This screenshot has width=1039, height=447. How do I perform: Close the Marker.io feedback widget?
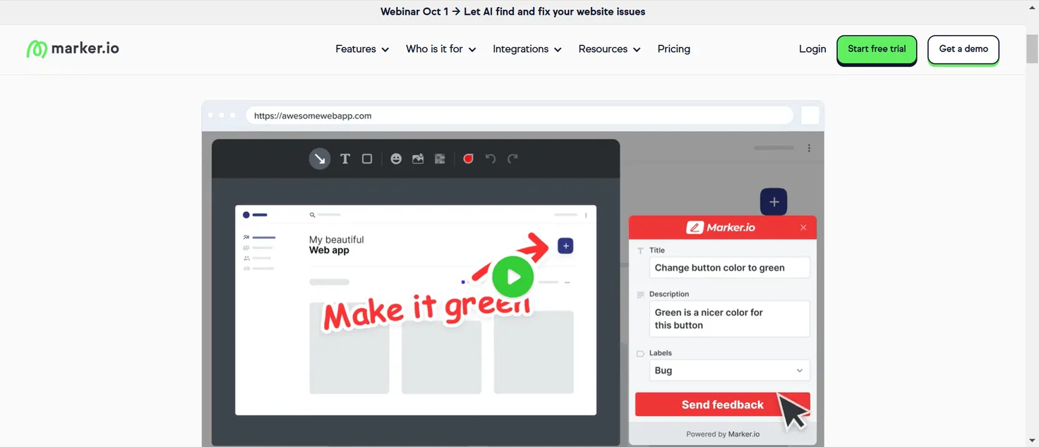pyautogui.click(x=803, y=228)
